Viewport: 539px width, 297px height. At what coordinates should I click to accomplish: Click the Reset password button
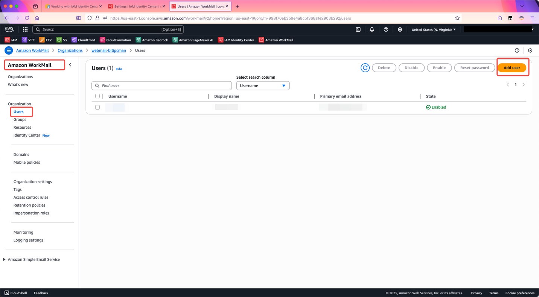(x=475, y=68)
